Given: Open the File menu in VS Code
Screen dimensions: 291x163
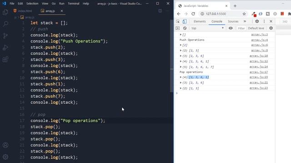Looking at the screenshot, I should [12, 4].
